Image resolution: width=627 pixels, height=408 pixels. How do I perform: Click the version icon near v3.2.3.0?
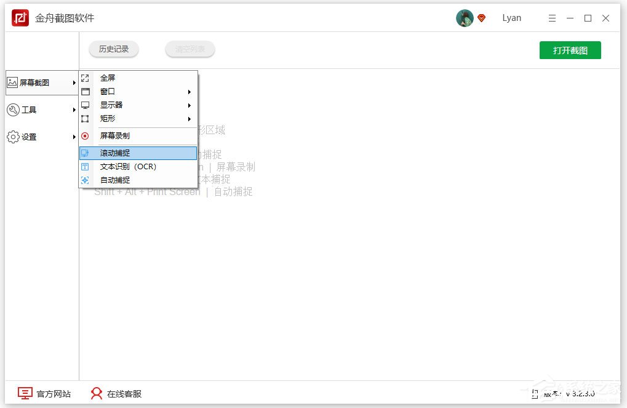tap(537, 393)
